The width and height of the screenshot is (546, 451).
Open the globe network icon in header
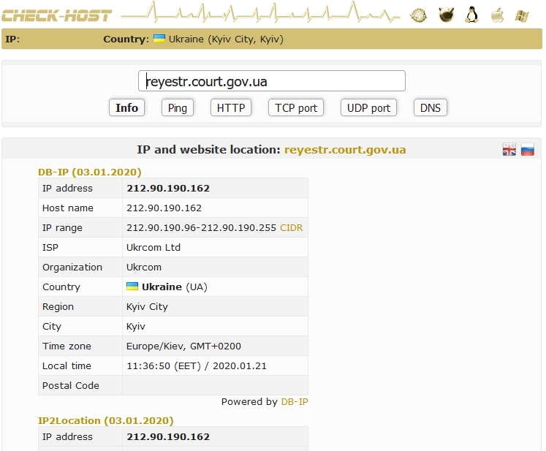(418, 15)
